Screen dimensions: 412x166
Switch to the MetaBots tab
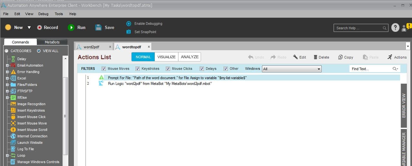click(52, 42)
